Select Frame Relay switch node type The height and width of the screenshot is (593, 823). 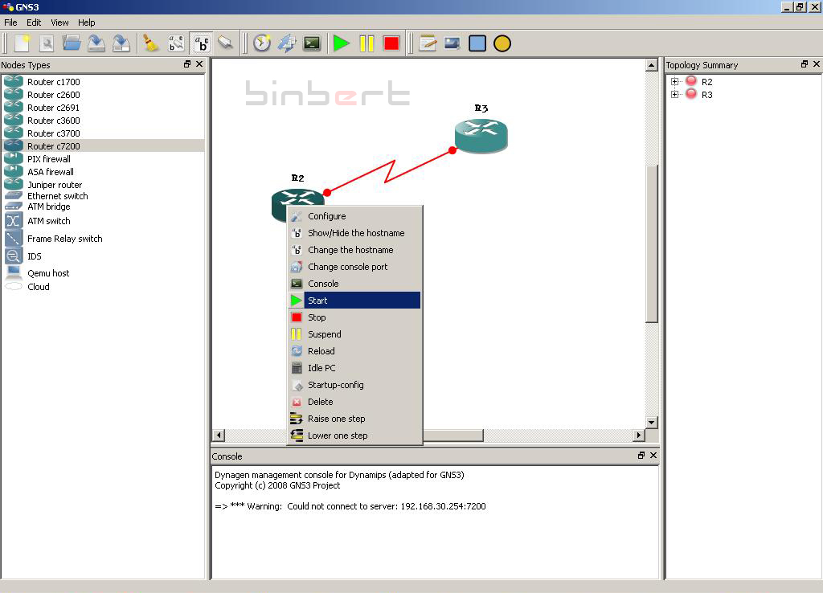click(103, 239)
